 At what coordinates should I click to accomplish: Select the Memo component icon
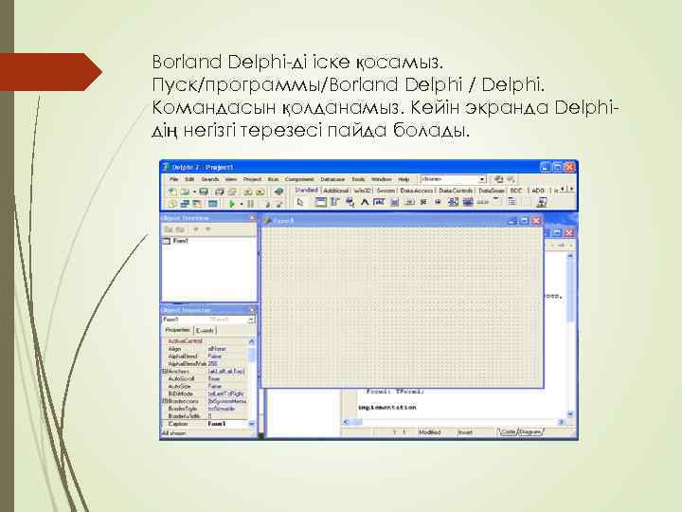(x=394, y=202)
